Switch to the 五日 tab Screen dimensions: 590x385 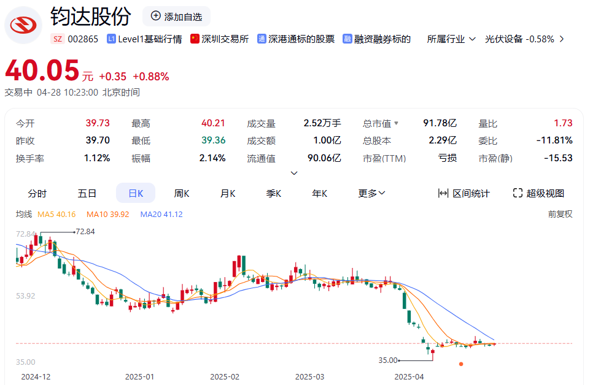[x=87, y=194]
